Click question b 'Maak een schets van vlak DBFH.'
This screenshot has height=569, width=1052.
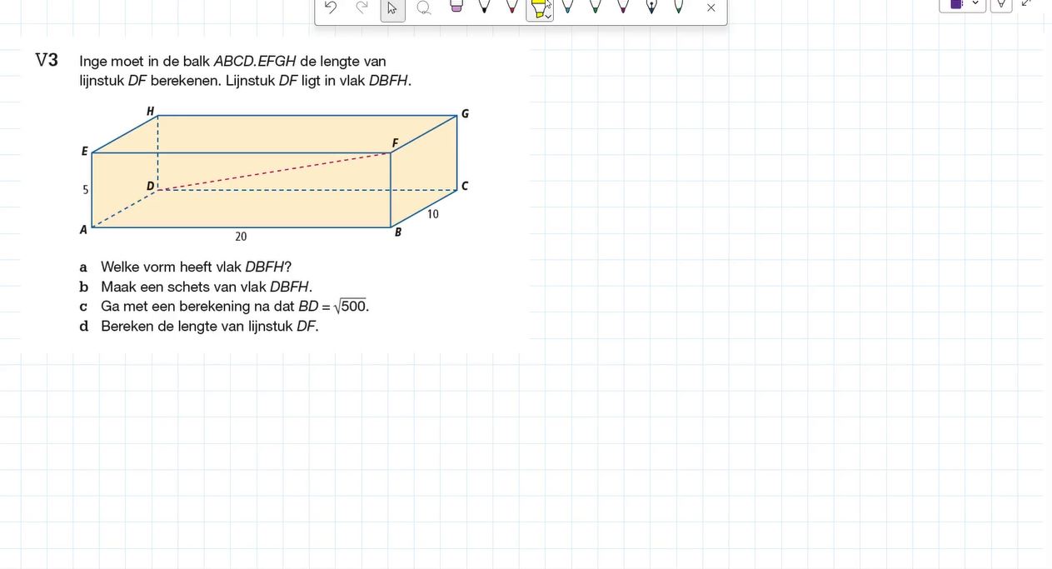pyautogui.click(x=207, y=287)
